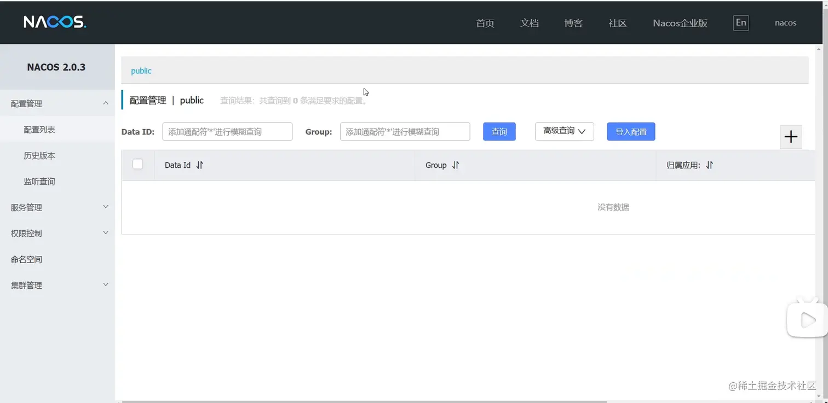Click the 导入配置 button

(631, 132)
